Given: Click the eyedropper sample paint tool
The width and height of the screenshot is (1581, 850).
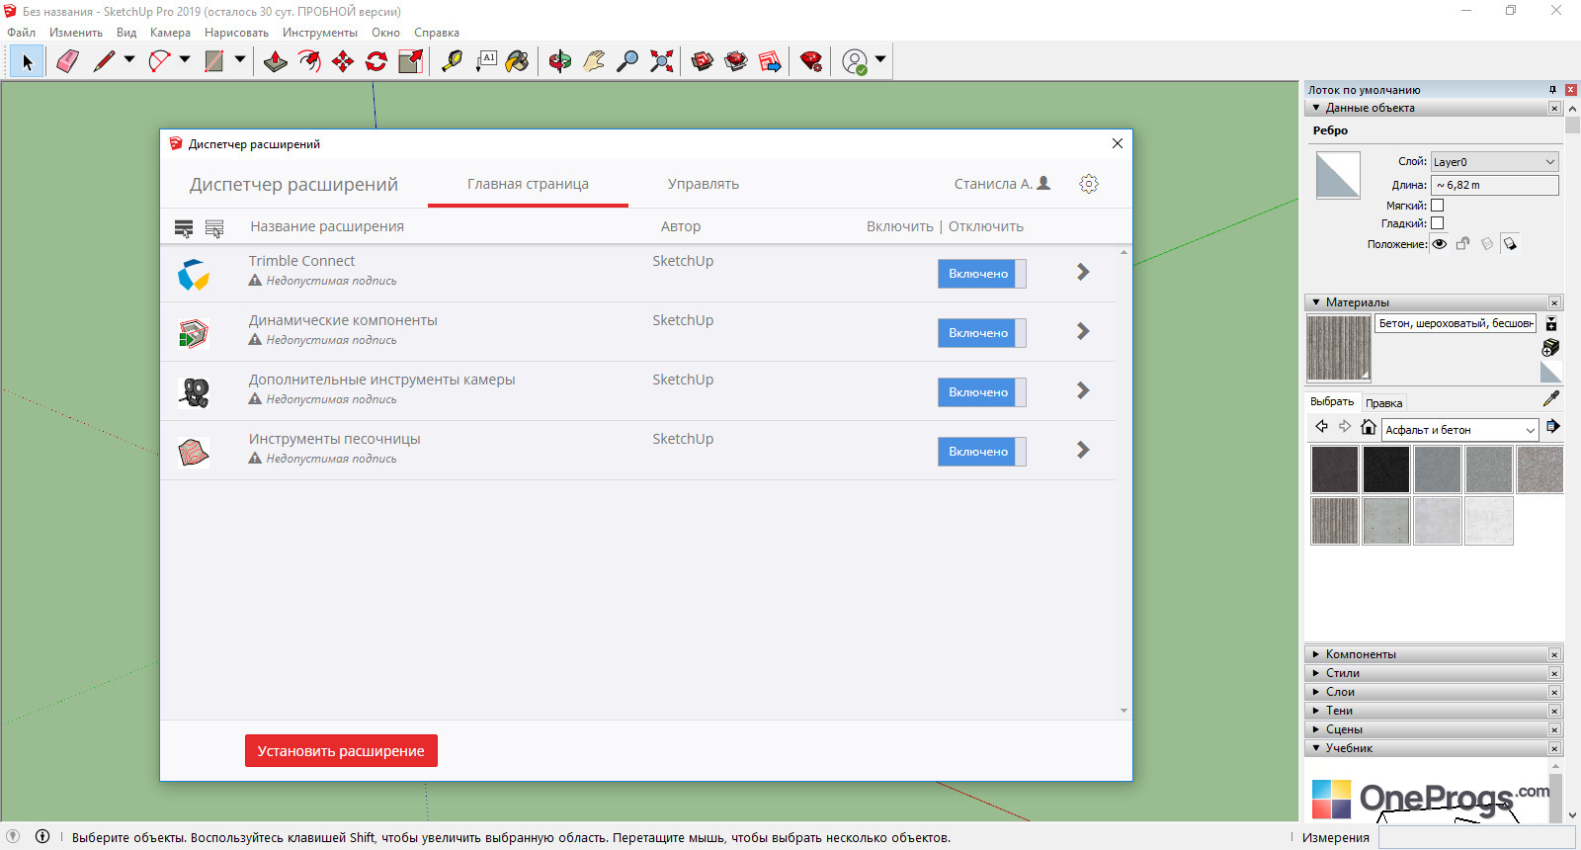Looking at the screenshot, I should point(1551,398).
